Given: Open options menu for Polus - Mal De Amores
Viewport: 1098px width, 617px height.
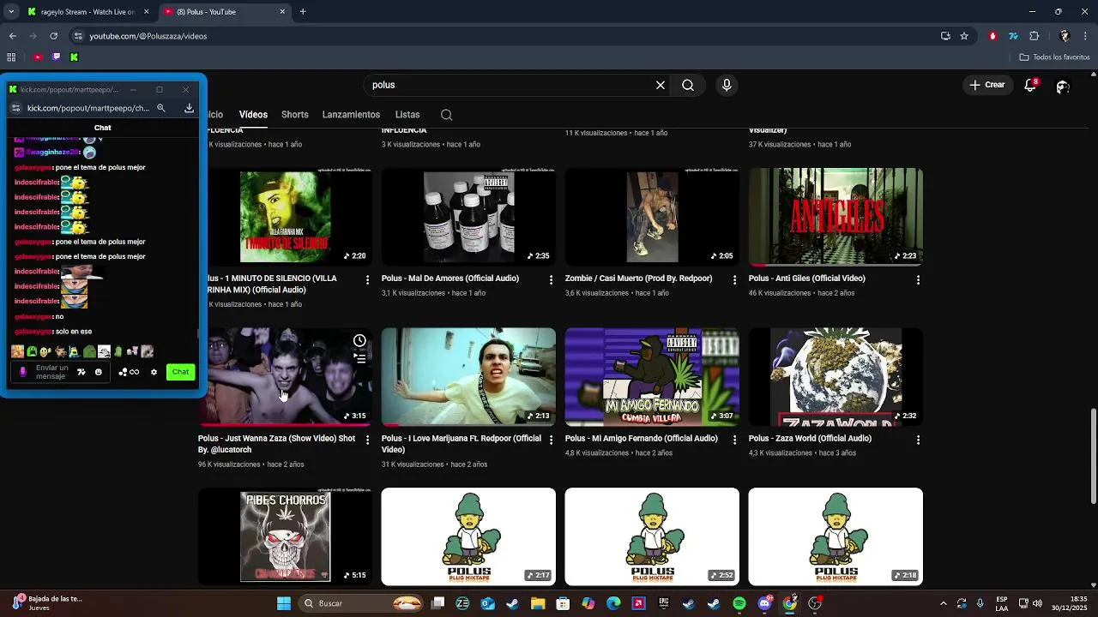Looking at the screenshot, I should pyautogui.click(x=551, y=280).
